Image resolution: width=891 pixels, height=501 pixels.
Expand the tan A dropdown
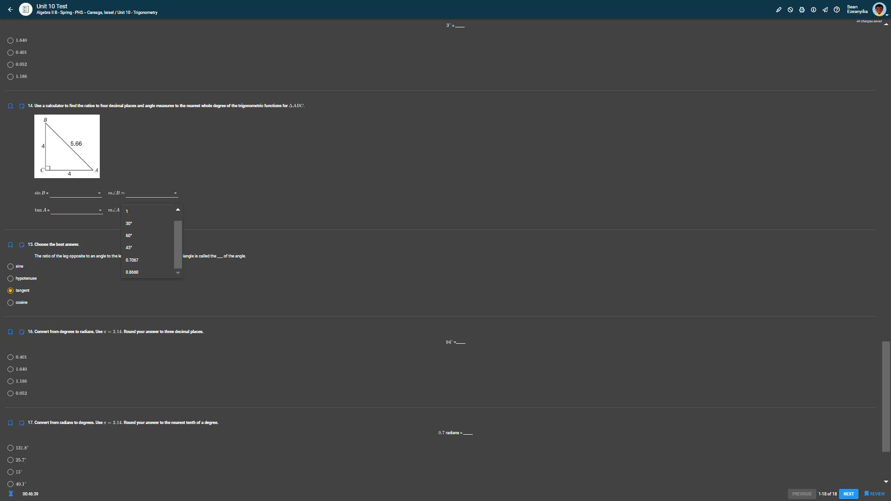click(x=77, y=211)
